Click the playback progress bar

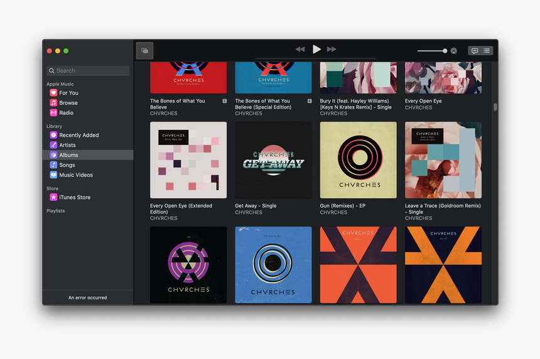pyautogui.click(x=316, y=58)
